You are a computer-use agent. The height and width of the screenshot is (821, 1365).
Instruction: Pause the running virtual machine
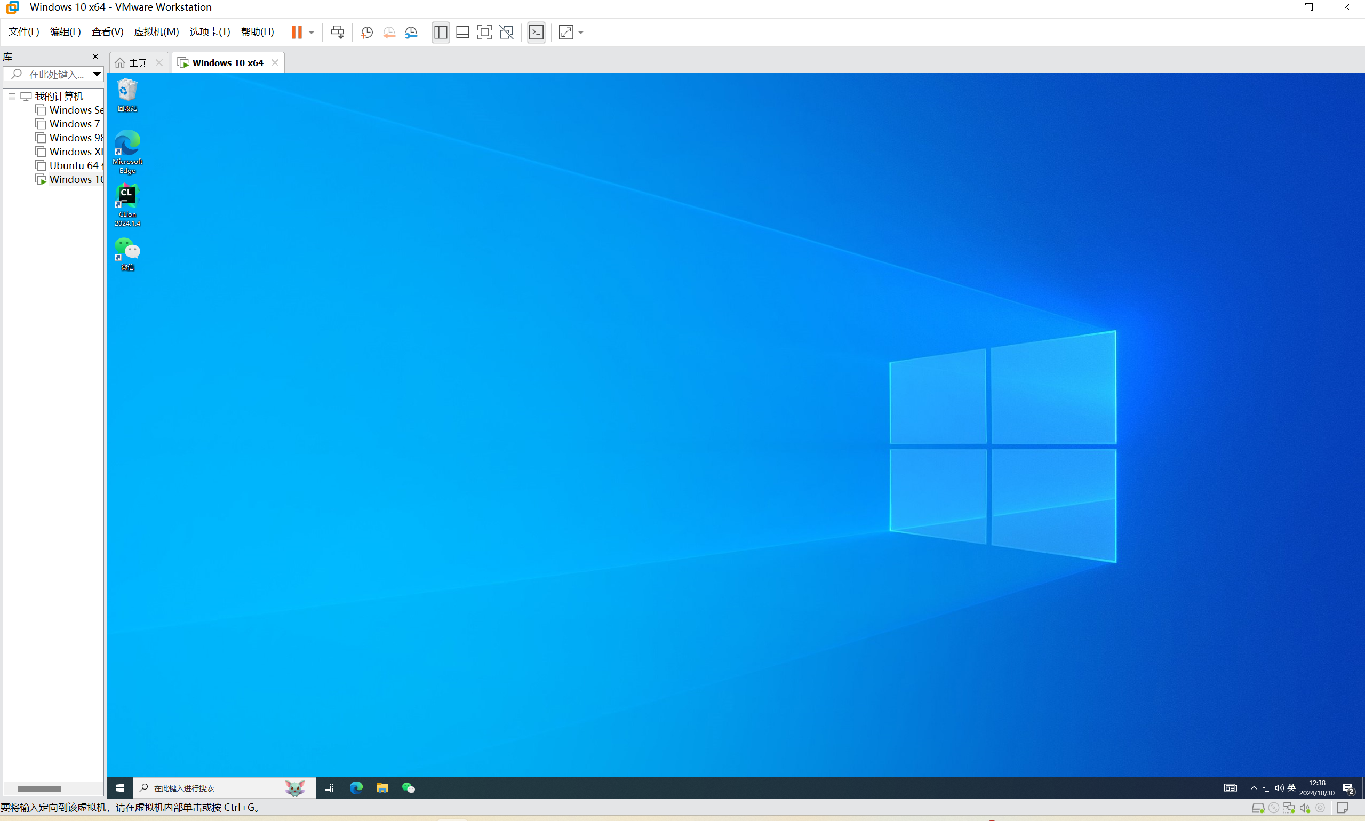pos(297,32)
